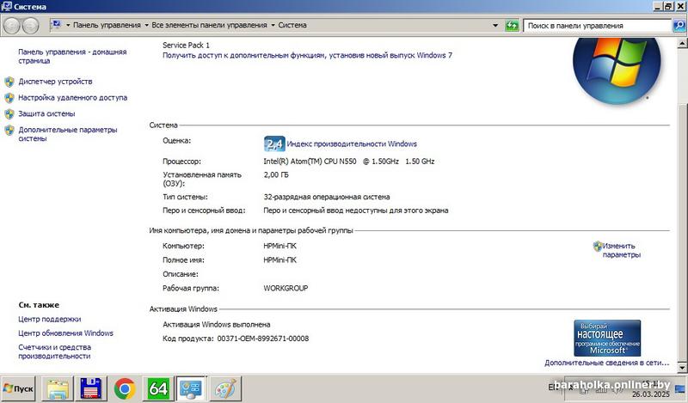Click the shield icon beside Защита системы

(9, 114)
